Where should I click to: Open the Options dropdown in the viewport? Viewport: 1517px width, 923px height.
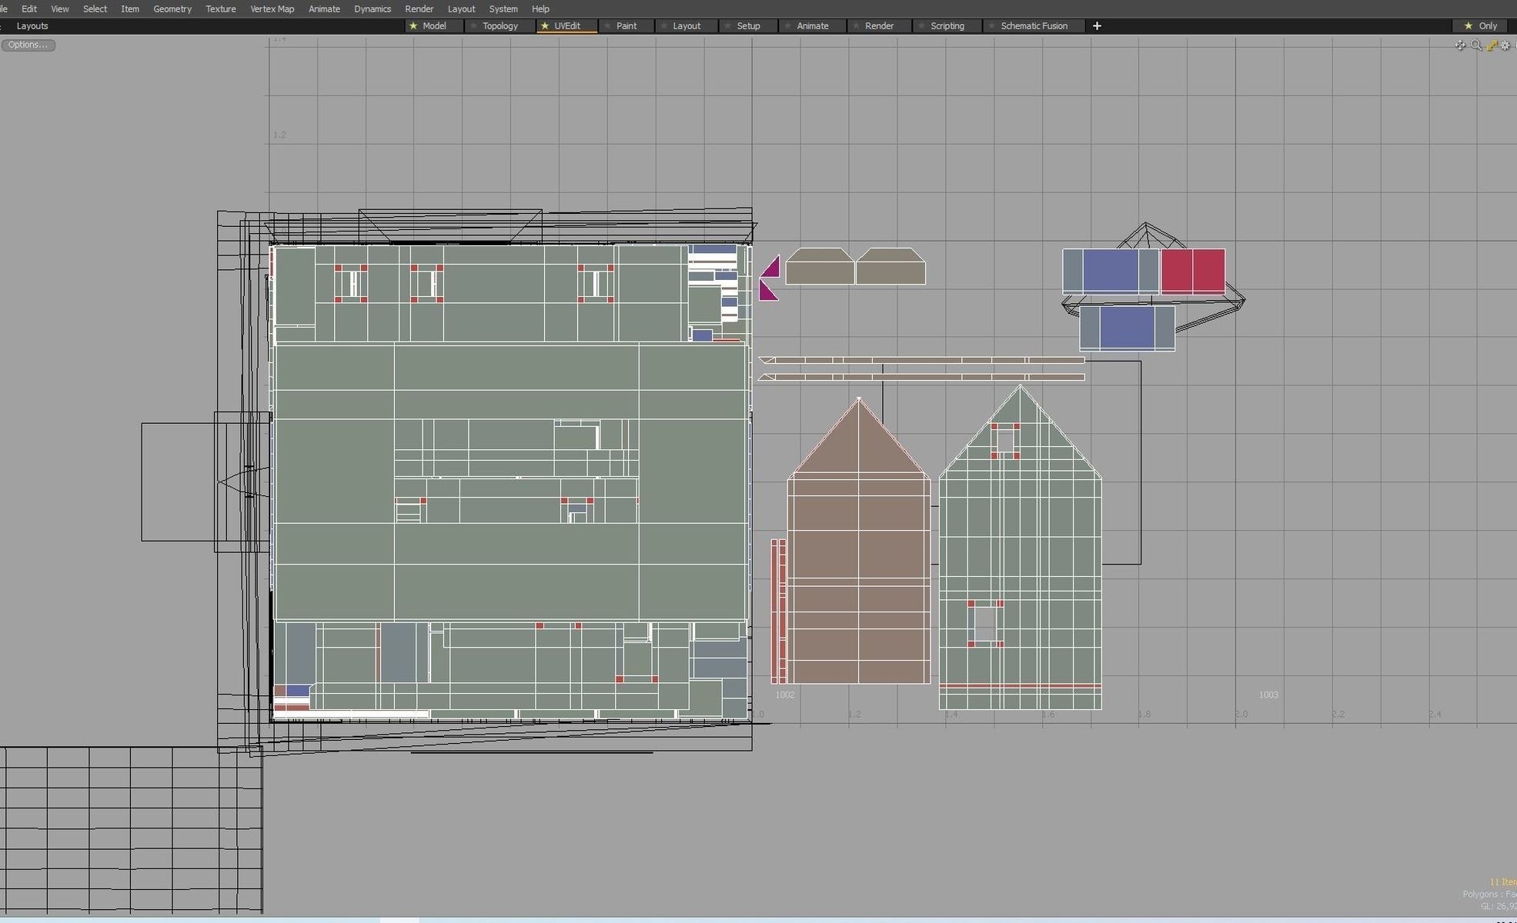point(28,45)
